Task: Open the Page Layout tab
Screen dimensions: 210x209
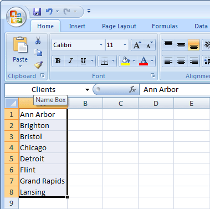Action: (x=119, y=26)
